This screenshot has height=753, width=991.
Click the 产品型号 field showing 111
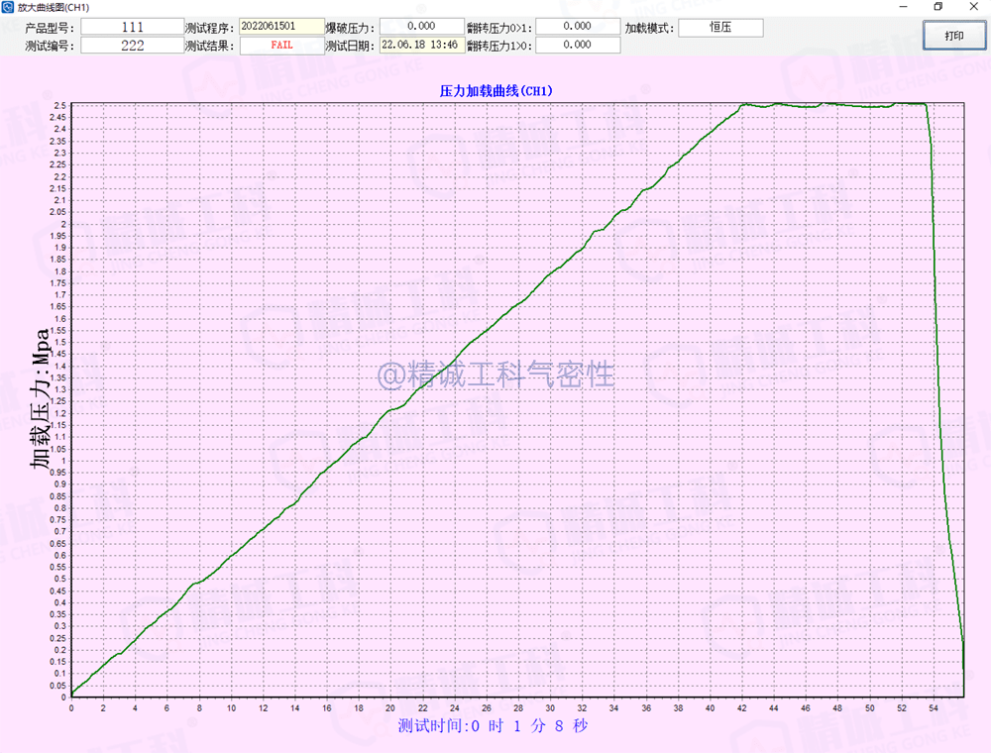coord(132,27)
